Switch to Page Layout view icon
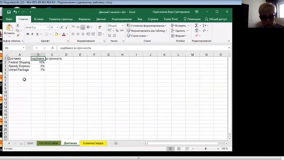This screenshot has width=284, height=160. 179,149
